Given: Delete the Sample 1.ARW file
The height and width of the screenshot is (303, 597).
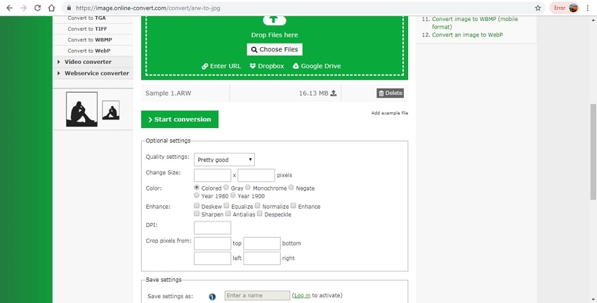Looking at the screenshot, I should [390, 93].
